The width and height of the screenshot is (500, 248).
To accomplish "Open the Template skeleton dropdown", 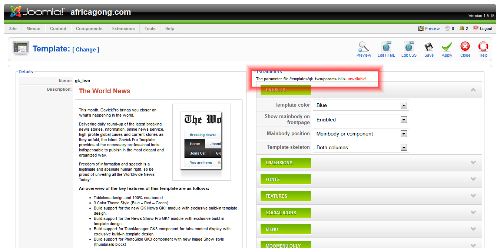I will [x=361, y=147].
